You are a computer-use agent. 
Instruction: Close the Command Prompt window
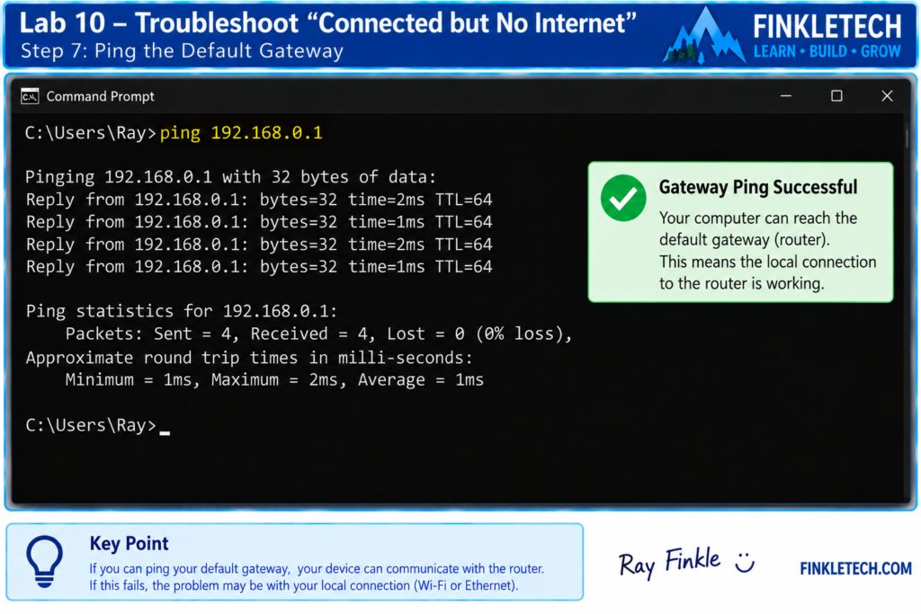(x=887, y=95)
